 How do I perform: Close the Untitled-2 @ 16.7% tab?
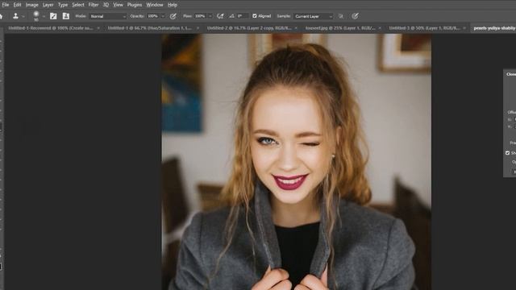pyautogui.click(x=296, y=28)
